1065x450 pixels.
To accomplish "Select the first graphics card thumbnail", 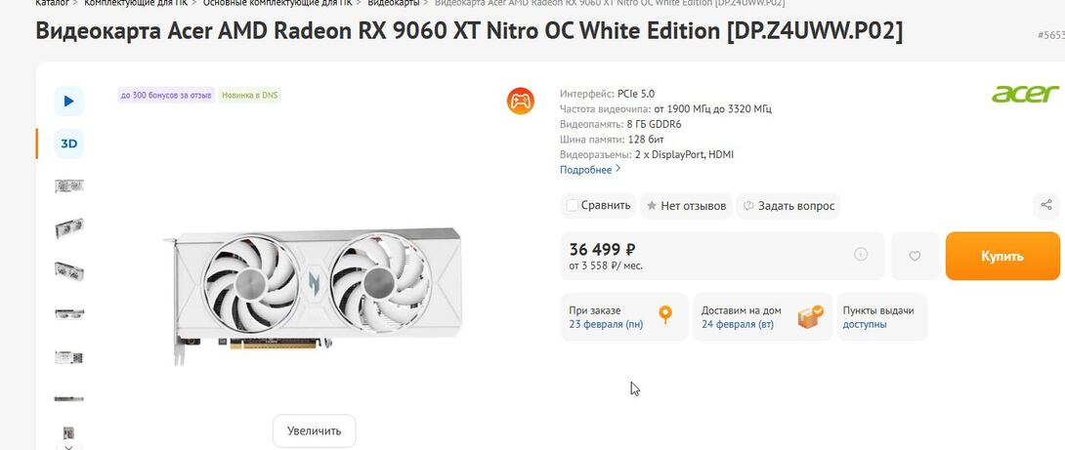I will coord(68,185).
